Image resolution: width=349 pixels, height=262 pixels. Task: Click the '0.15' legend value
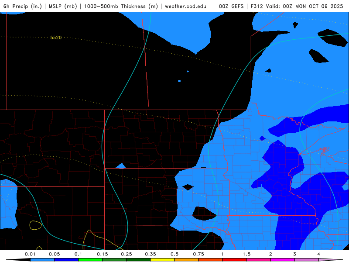tap(103, 254)
